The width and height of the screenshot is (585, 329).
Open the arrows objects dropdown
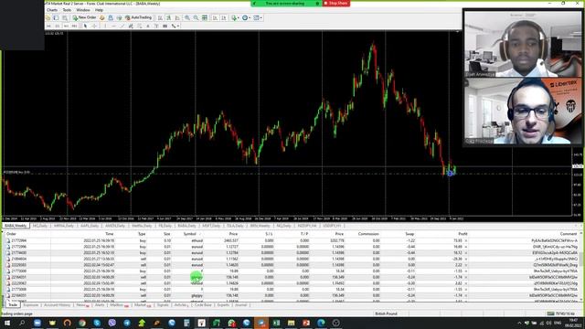click(x=175, y=27)
